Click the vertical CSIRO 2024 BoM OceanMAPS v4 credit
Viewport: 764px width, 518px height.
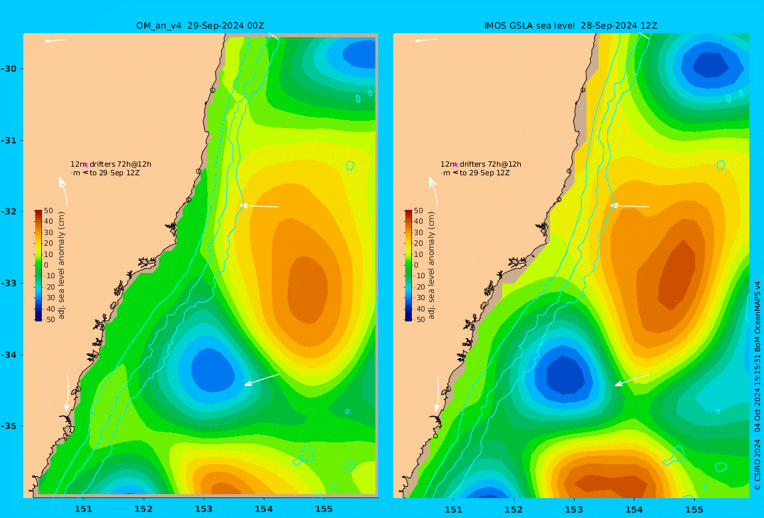point(757,385)
